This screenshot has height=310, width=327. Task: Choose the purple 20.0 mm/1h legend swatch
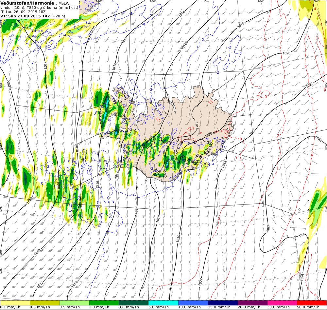[x=252, y=303]
